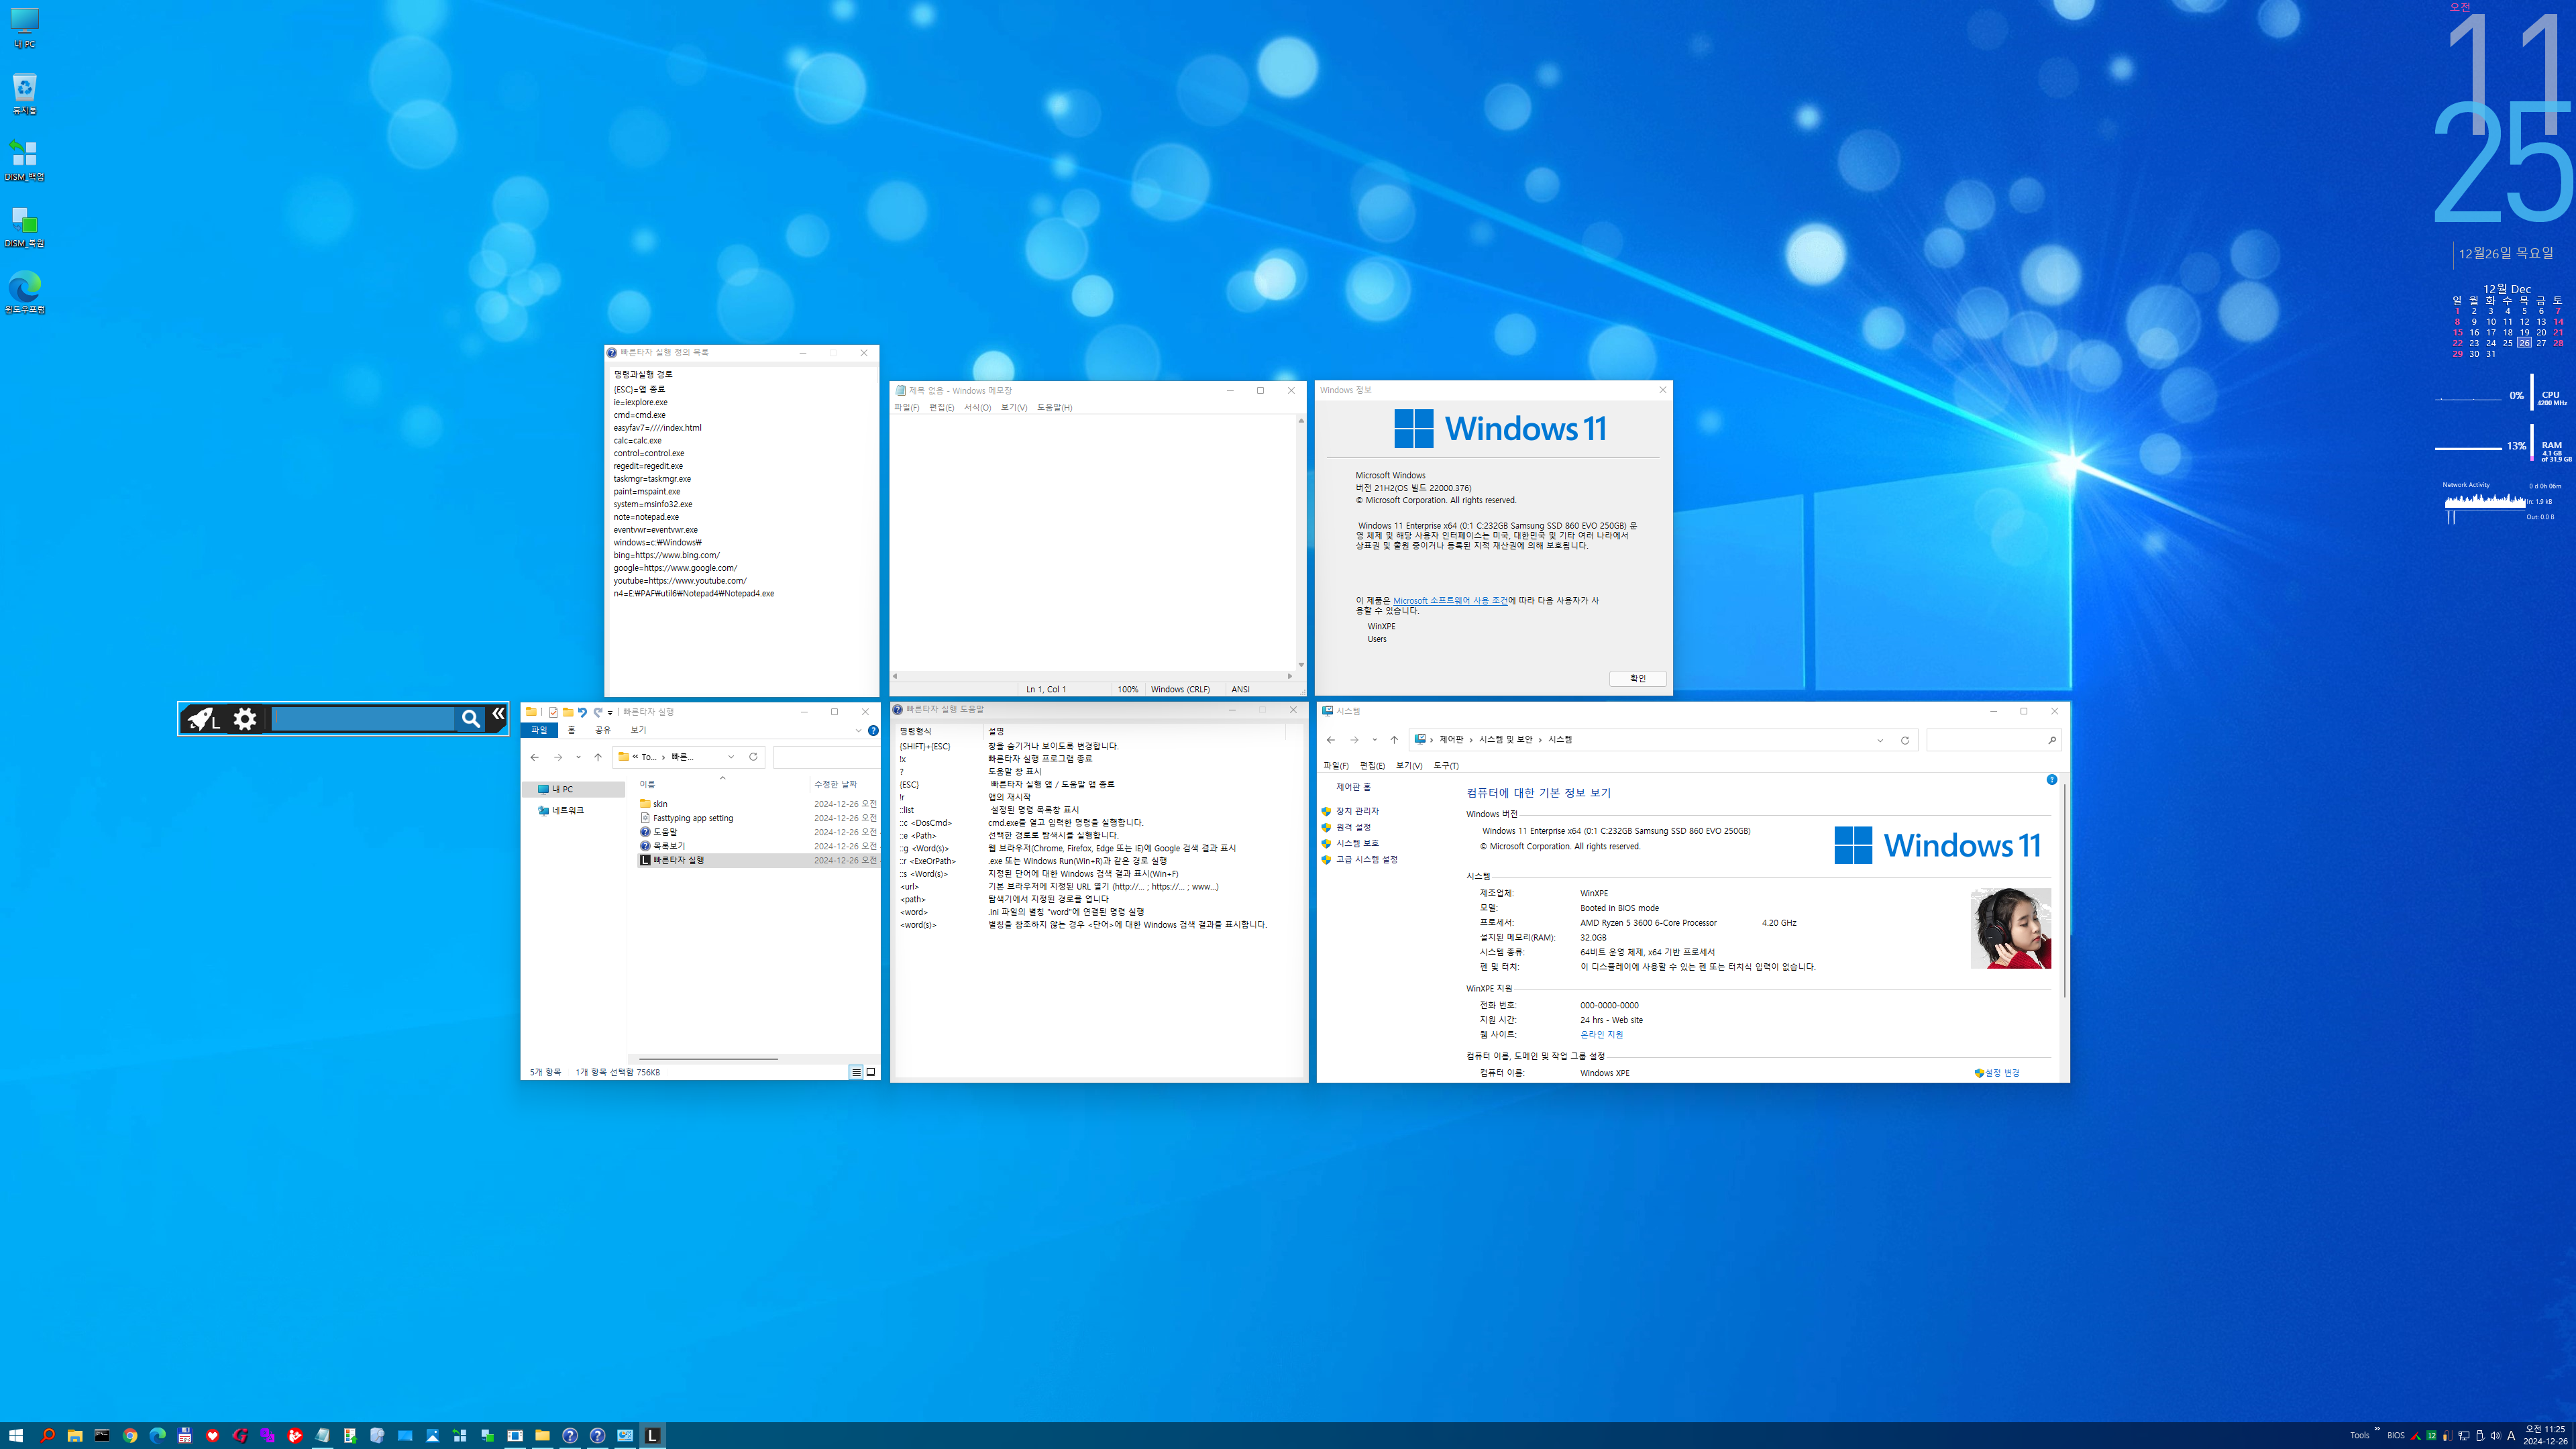Select the DISM_복원 desktop icon
The width and height of the screenshot is (2576, 1449).
(24, 227)
